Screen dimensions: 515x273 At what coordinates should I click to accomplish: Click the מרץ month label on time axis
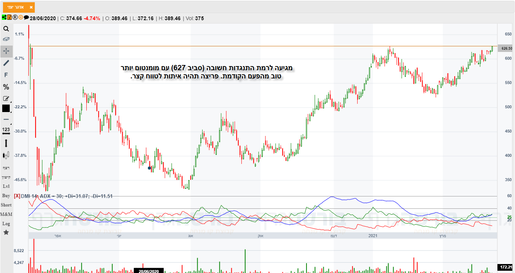[442, 236]
